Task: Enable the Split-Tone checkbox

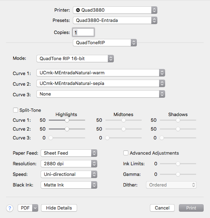Action: pos(16,110)
